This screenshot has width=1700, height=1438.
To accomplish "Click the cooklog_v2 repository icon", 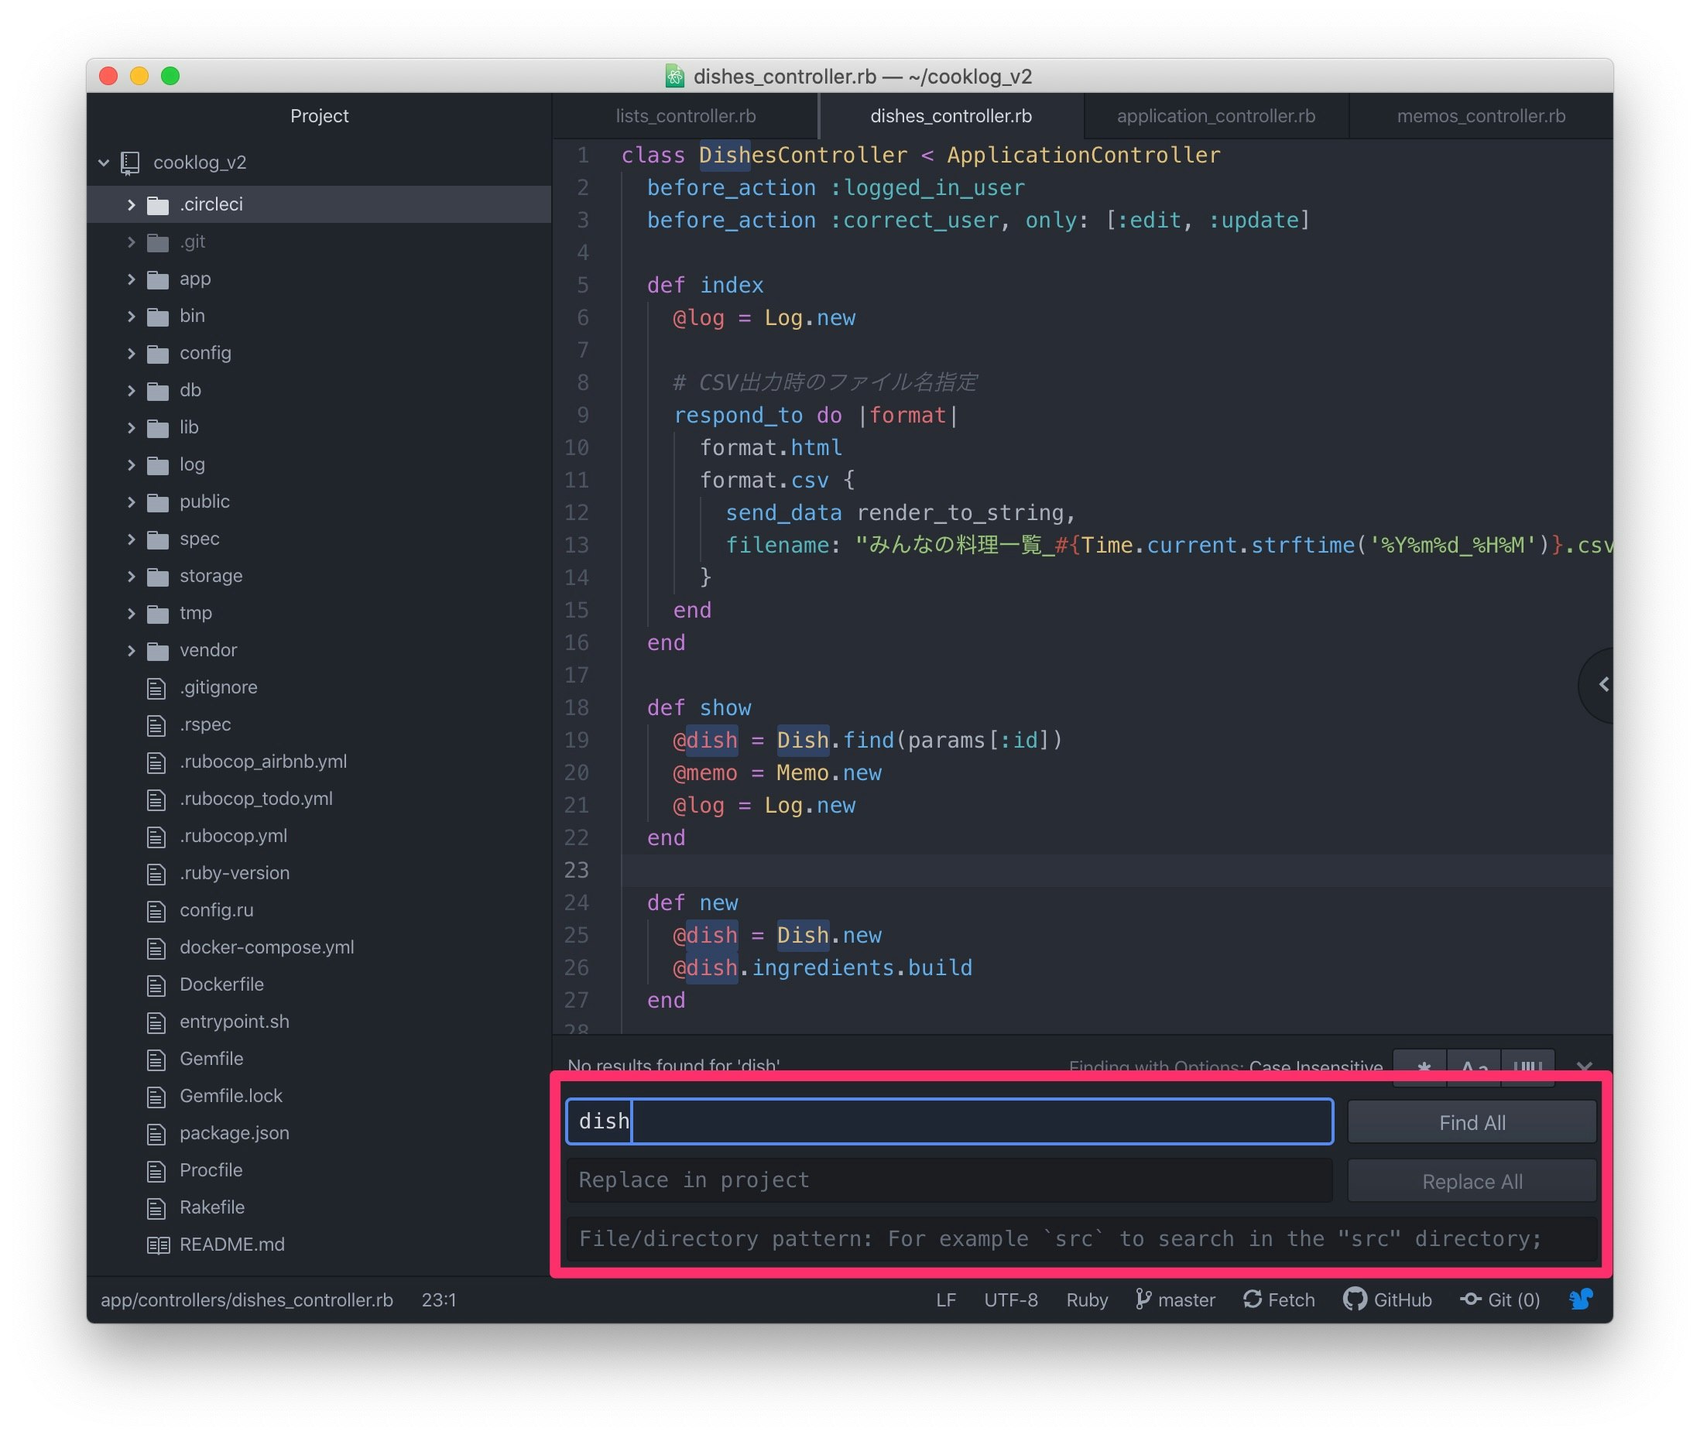I will coord(131,163).
